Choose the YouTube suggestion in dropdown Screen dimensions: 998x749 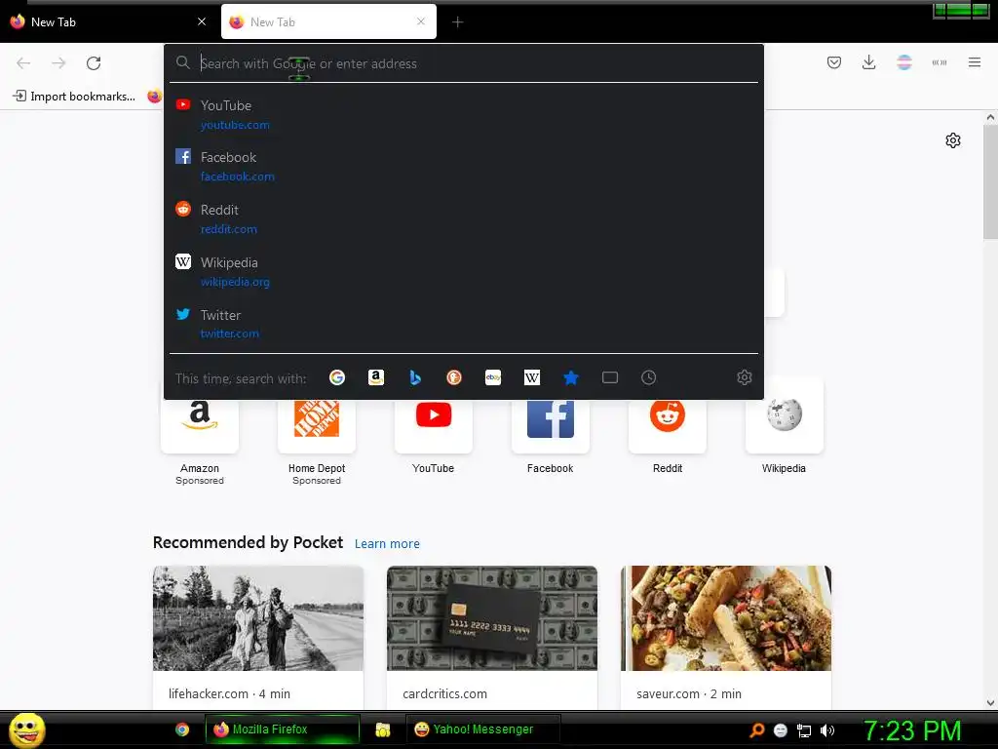(x=463, y=115)
